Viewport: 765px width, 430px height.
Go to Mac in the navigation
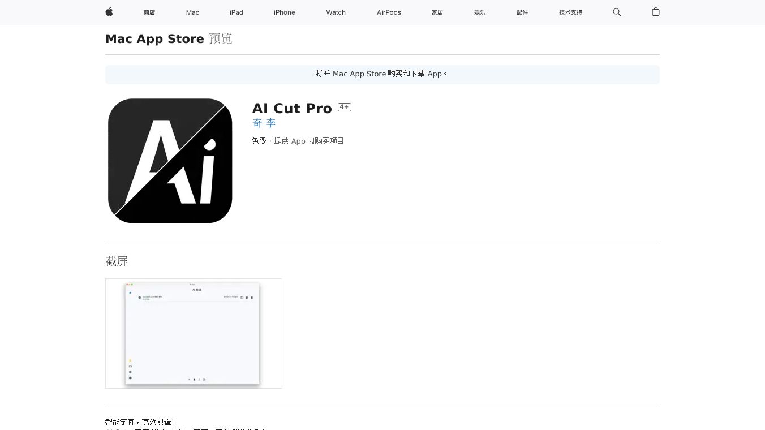192,12
